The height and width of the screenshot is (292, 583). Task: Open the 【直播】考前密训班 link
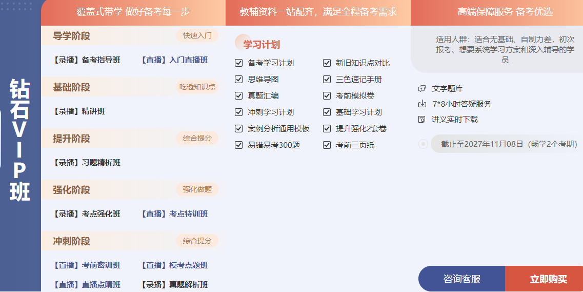tap(87, 265)
